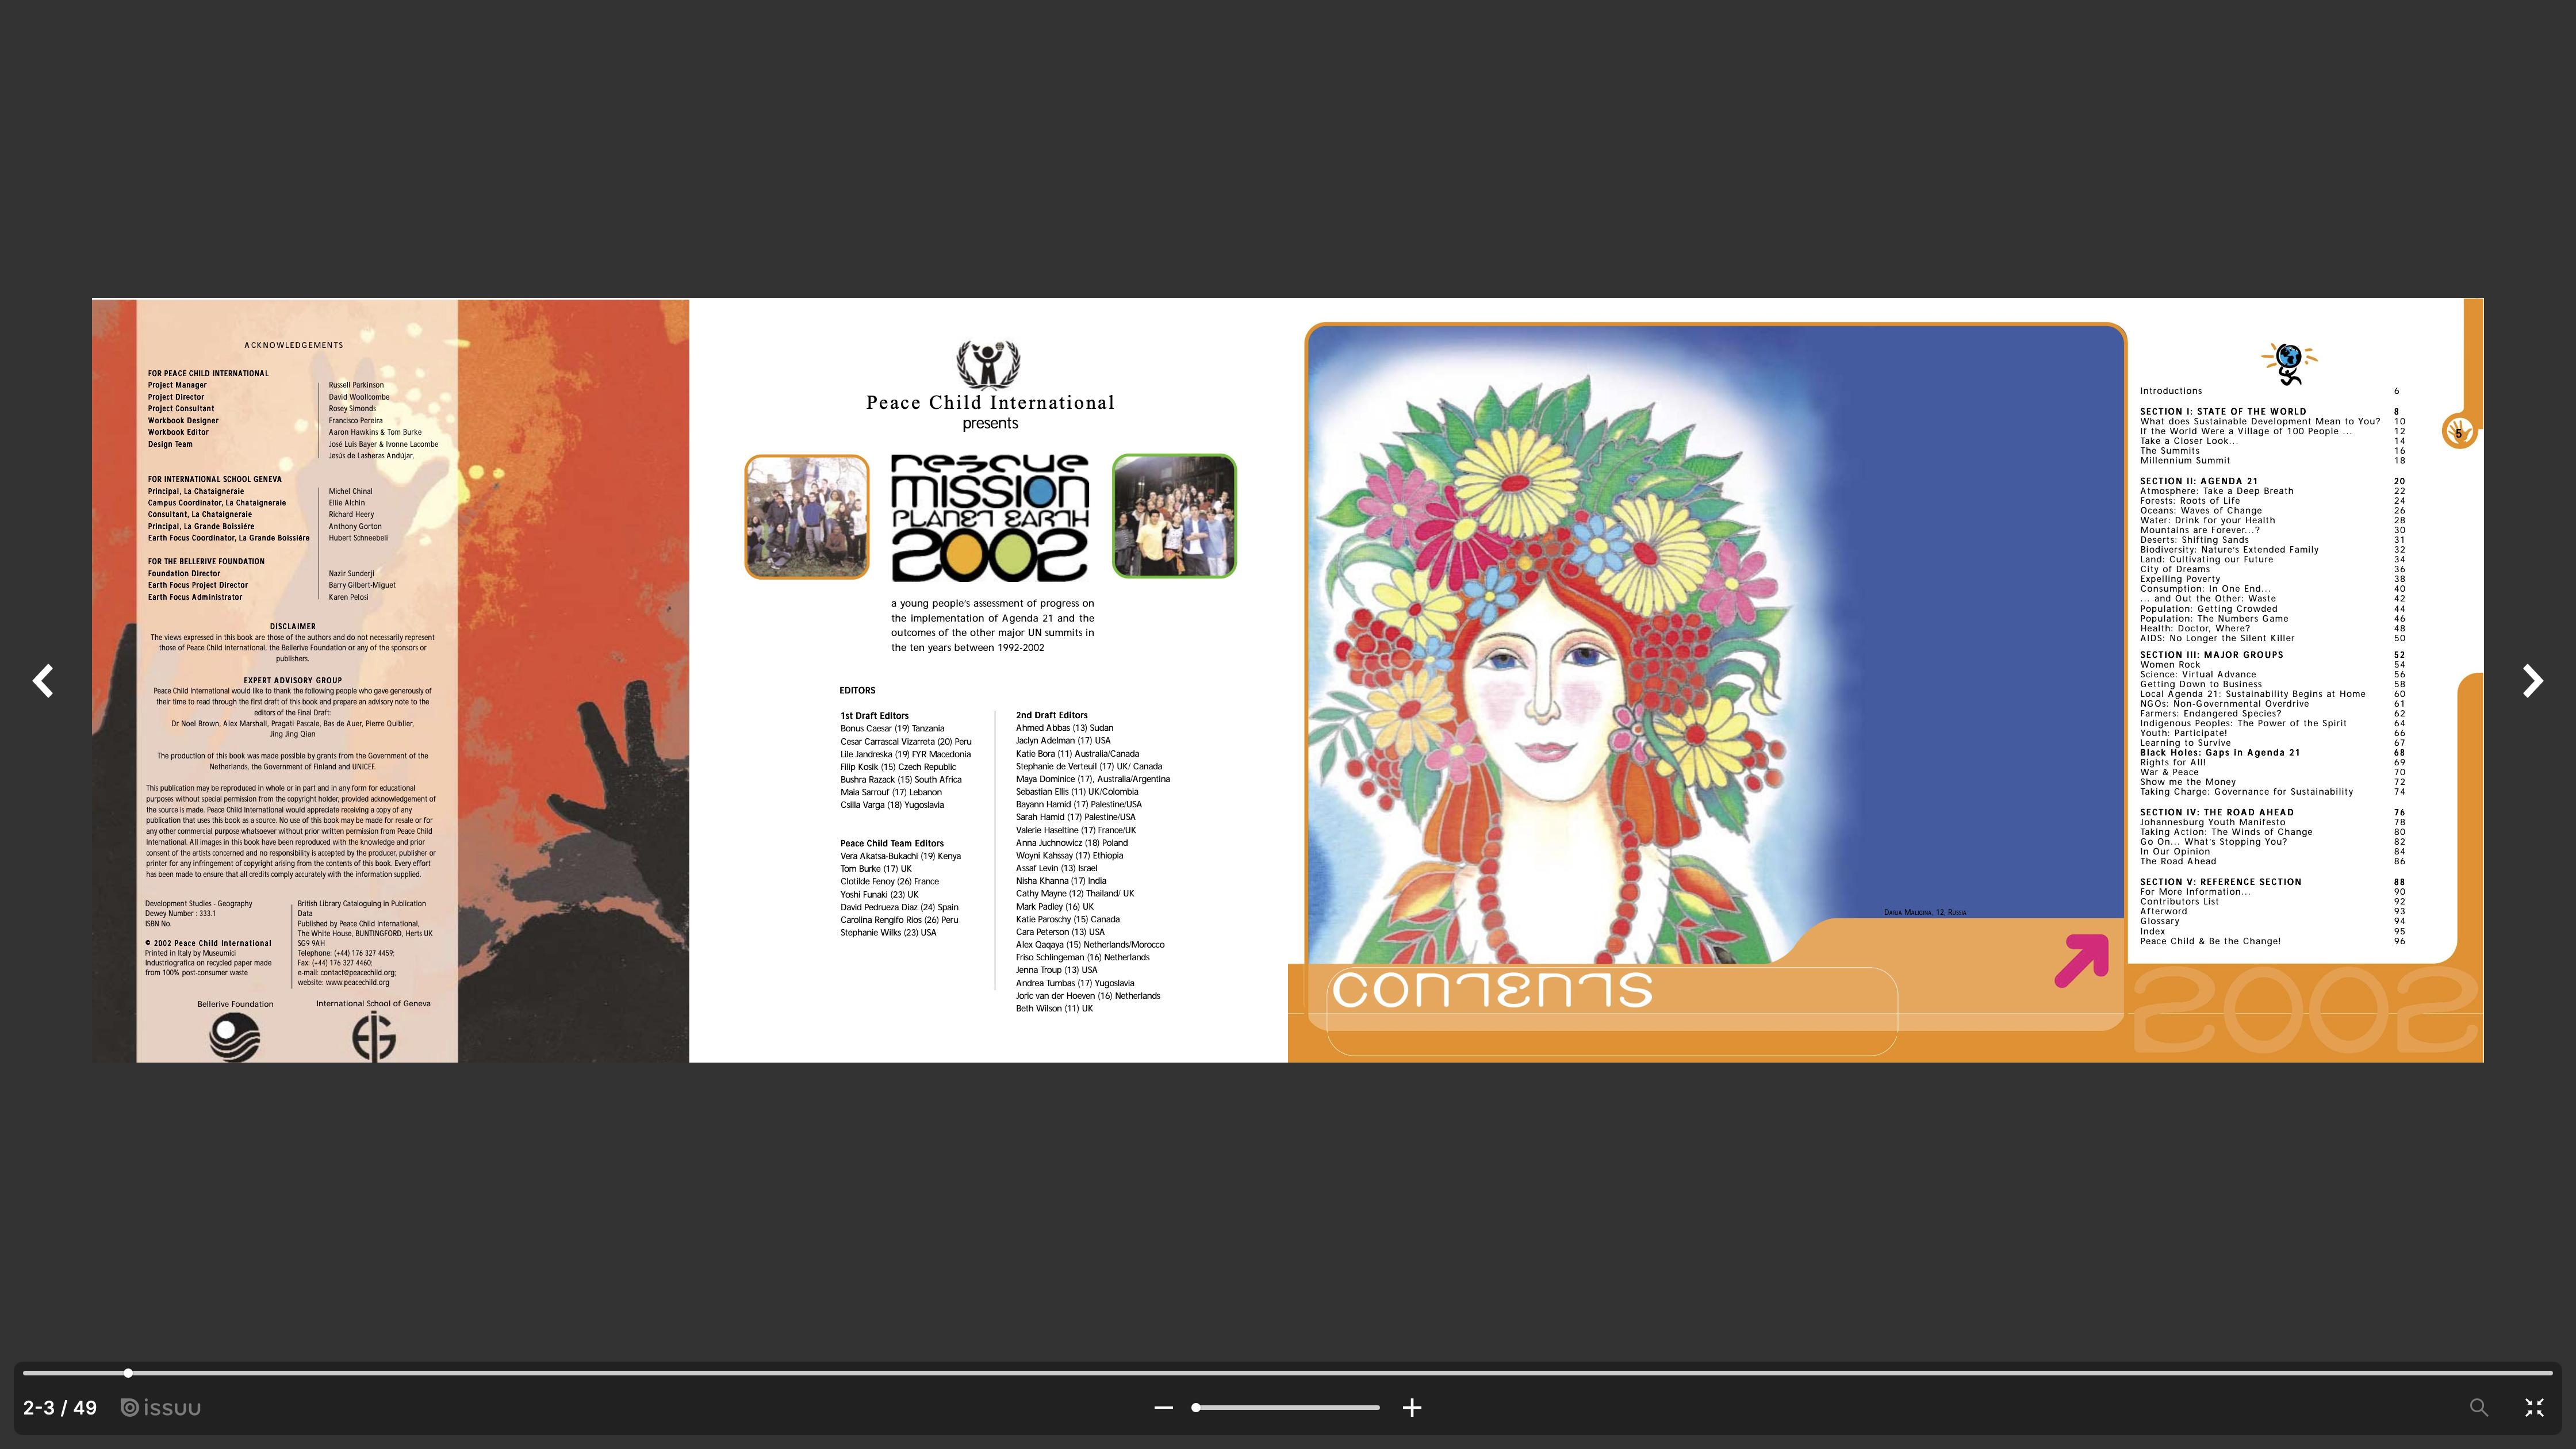Click the zoom level slider handle
The image size is (2576, 1449).
(x=1196, y=1407)
